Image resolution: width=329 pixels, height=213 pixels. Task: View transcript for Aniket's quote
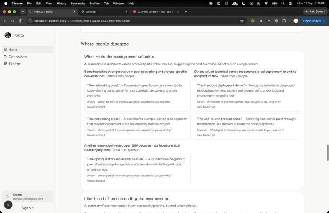[96, 107]
